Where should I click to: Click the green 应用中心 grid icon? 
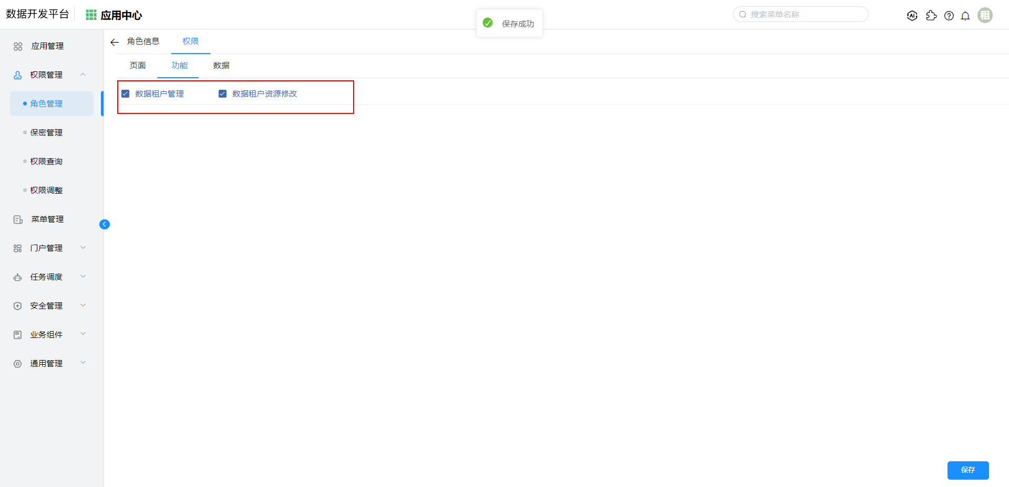coord(91,15)
